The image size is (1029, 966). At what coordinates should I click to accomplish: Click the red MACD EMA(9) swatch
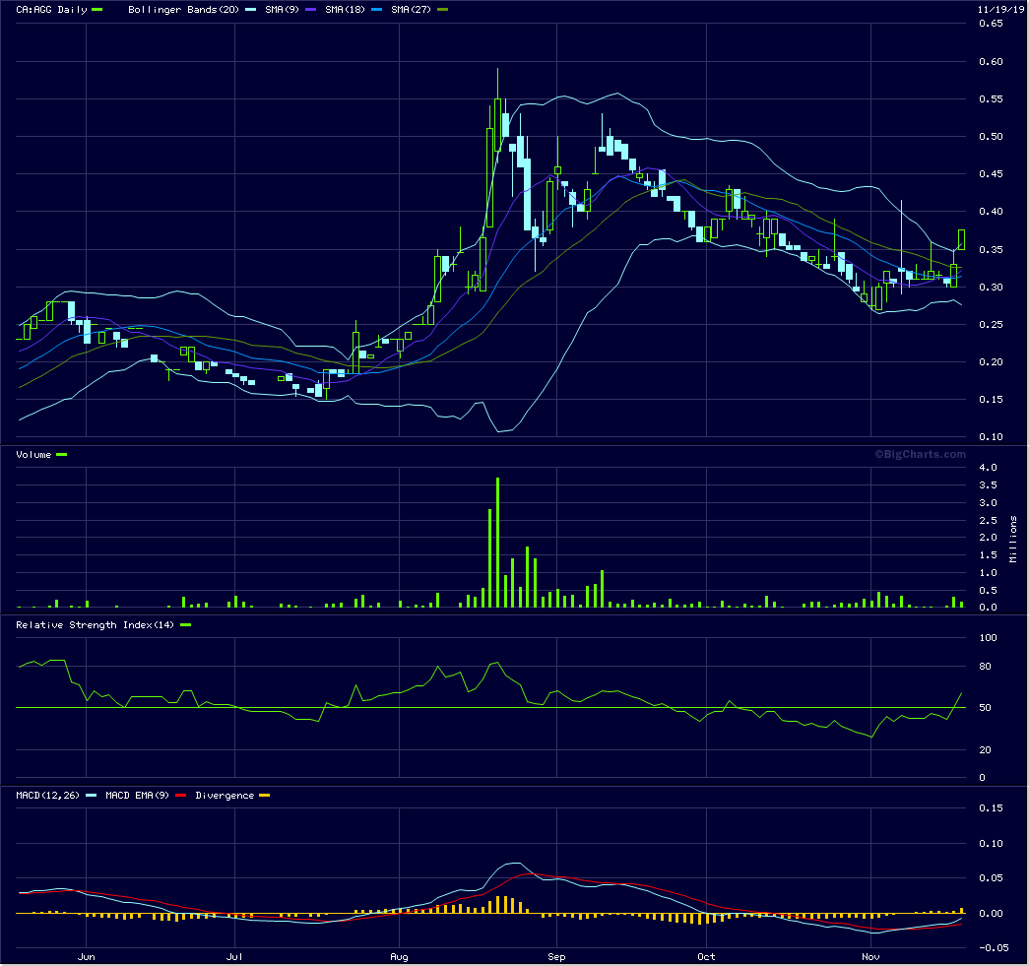pyautogui.click(x=180, y=796)
